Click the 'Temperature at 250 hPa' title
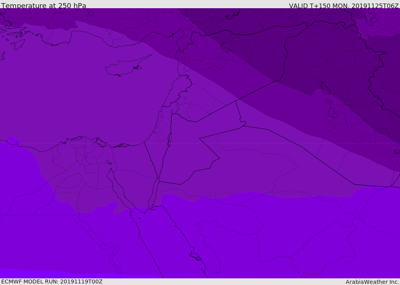The width and height of the screenshot is (400, 285). 44,5
